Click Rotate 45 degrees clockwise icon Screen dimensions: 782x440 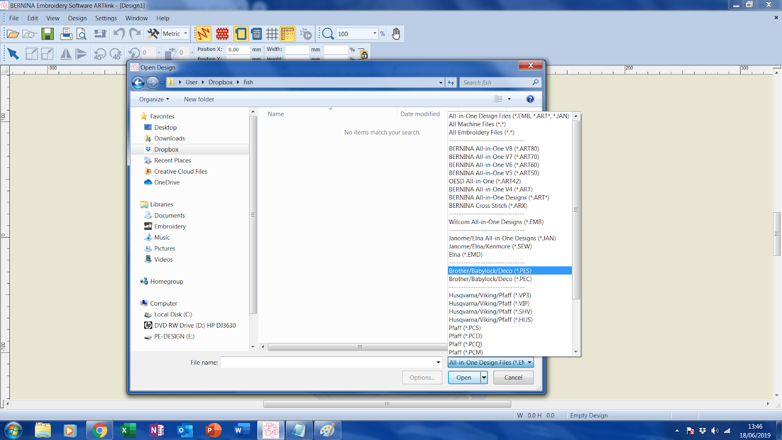click(116, 53)
